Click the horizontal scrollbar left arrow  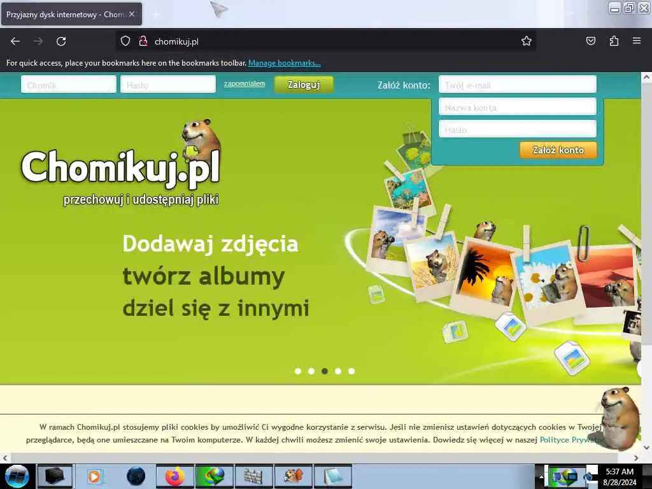point(4,458)
